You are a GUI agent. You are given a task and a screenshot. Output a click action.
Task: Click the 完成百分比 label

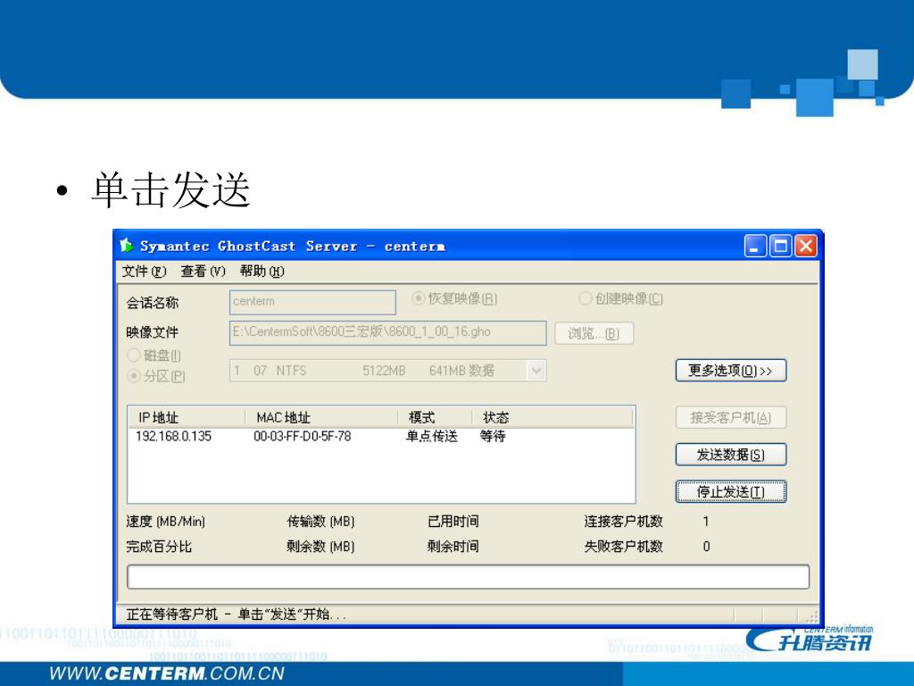159,547
